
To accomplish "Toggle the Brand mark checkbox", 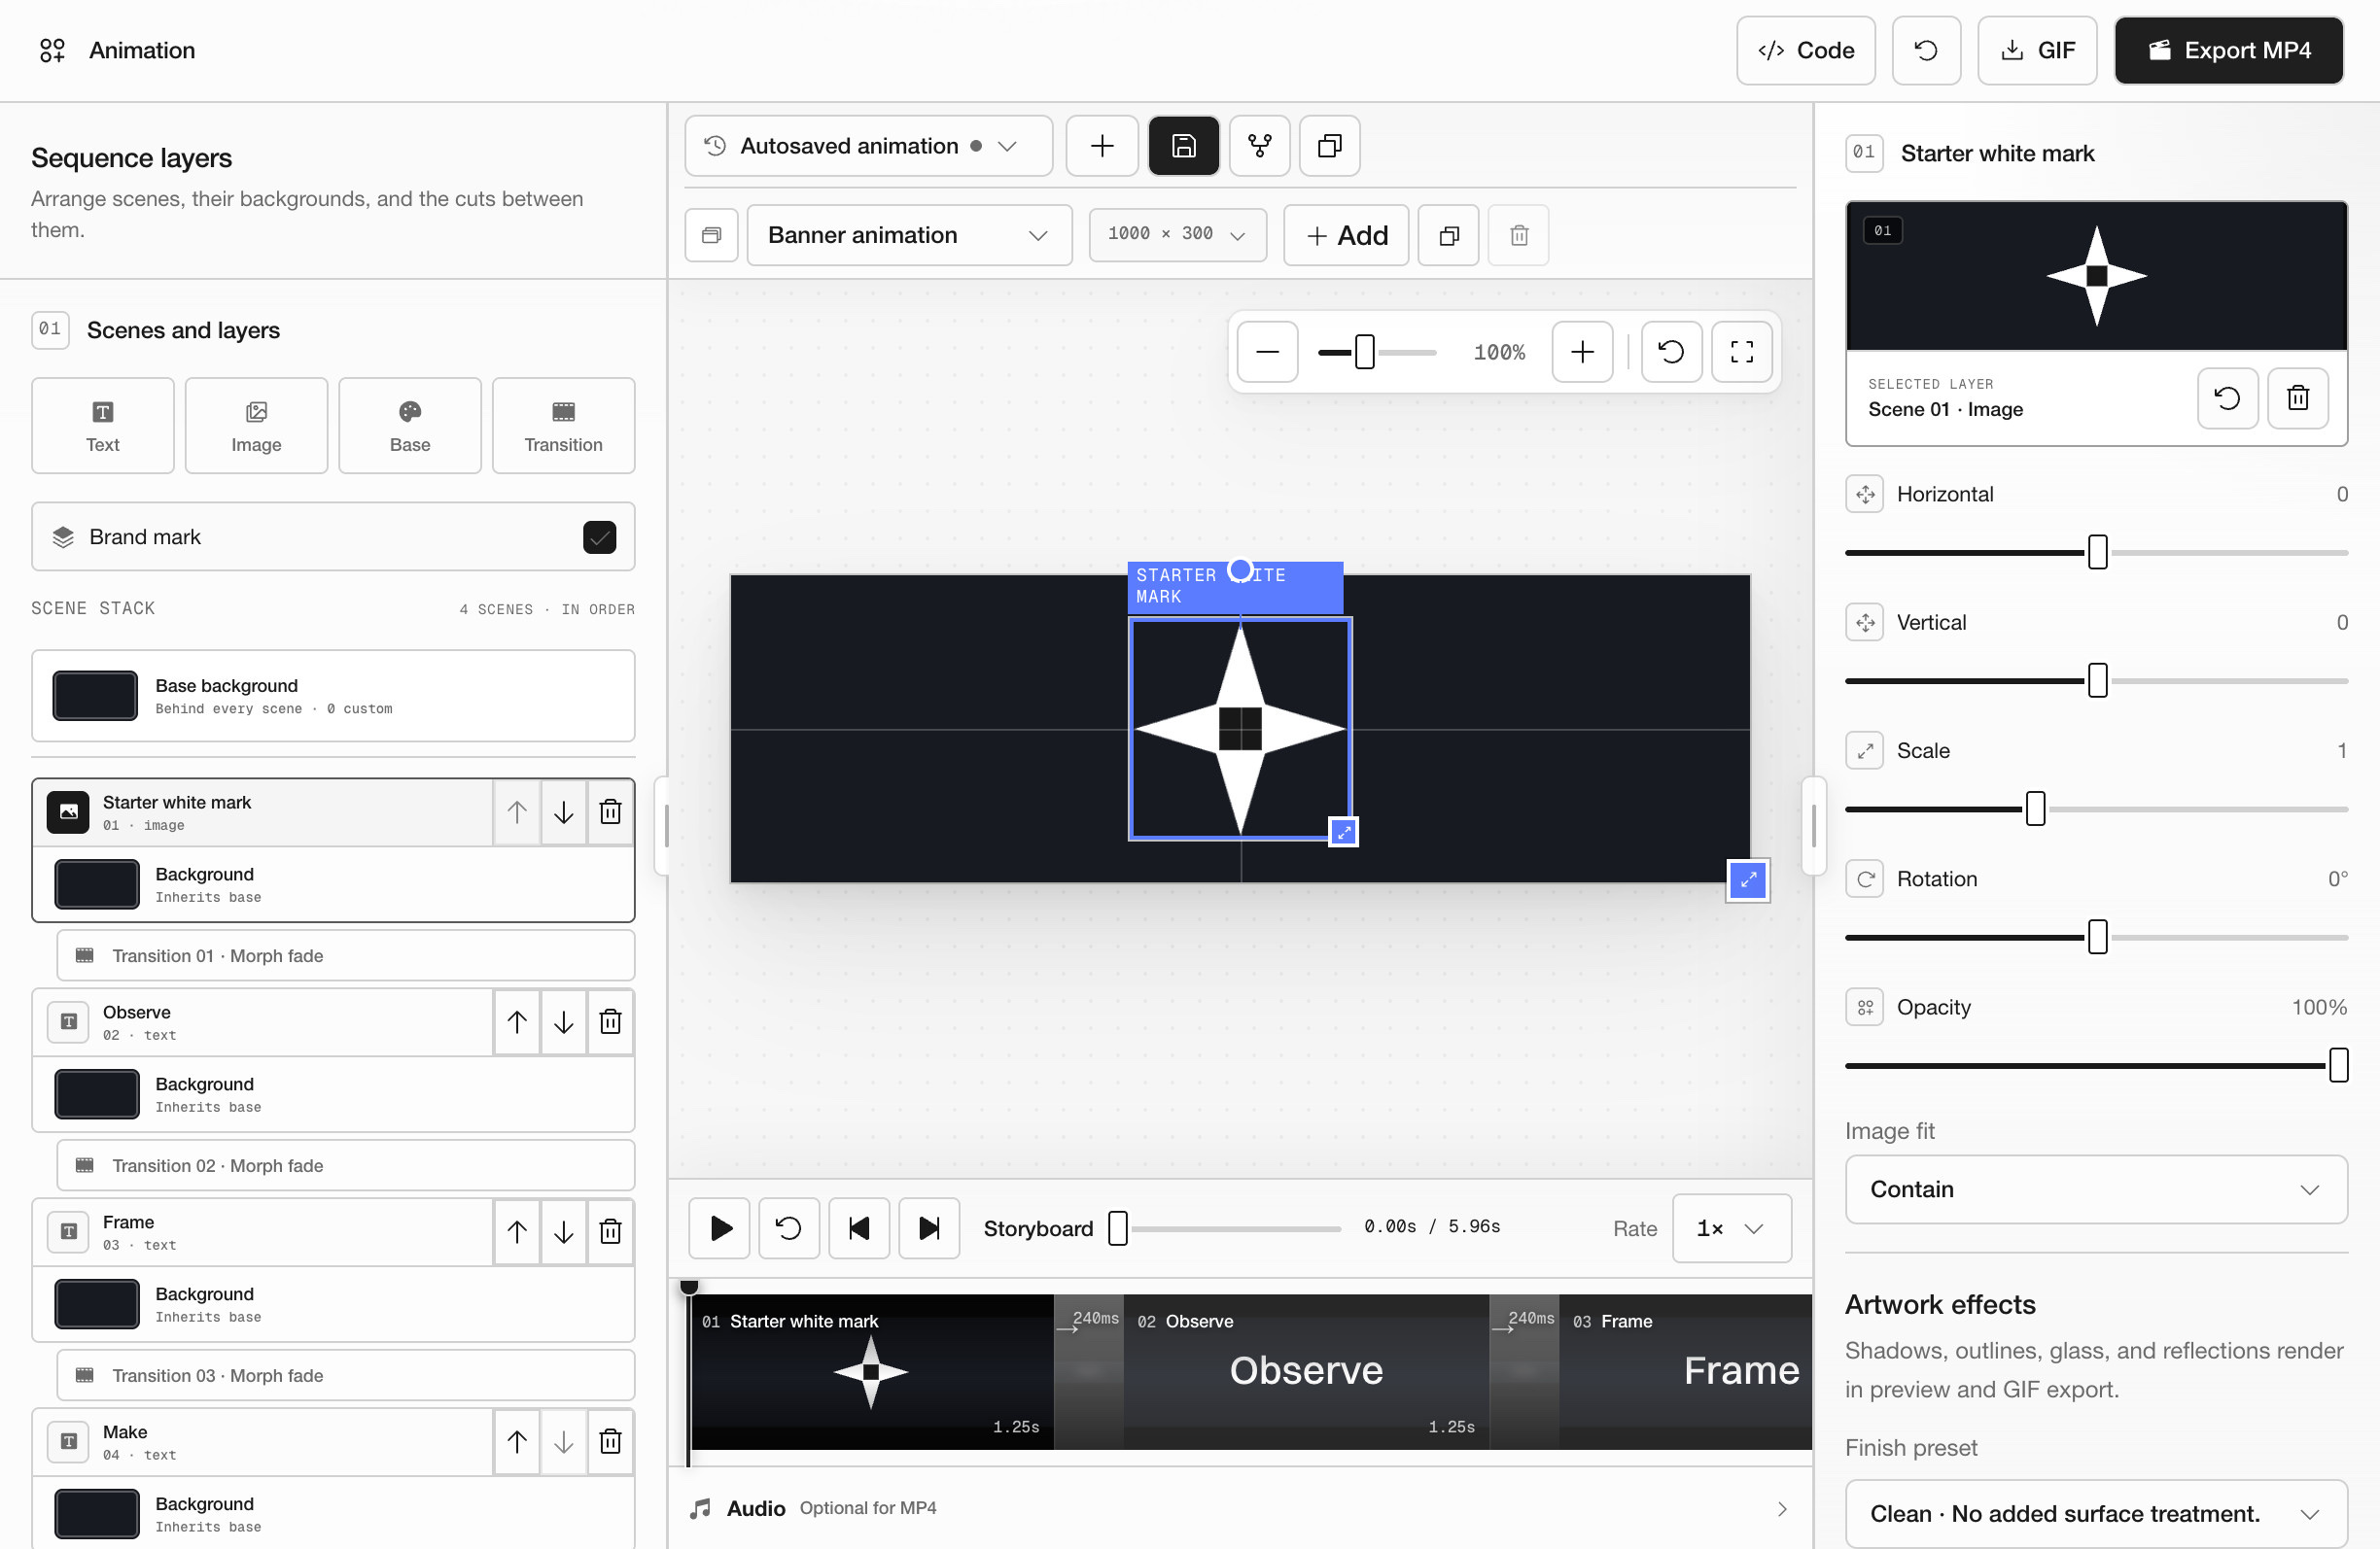I will click(599, 537).
